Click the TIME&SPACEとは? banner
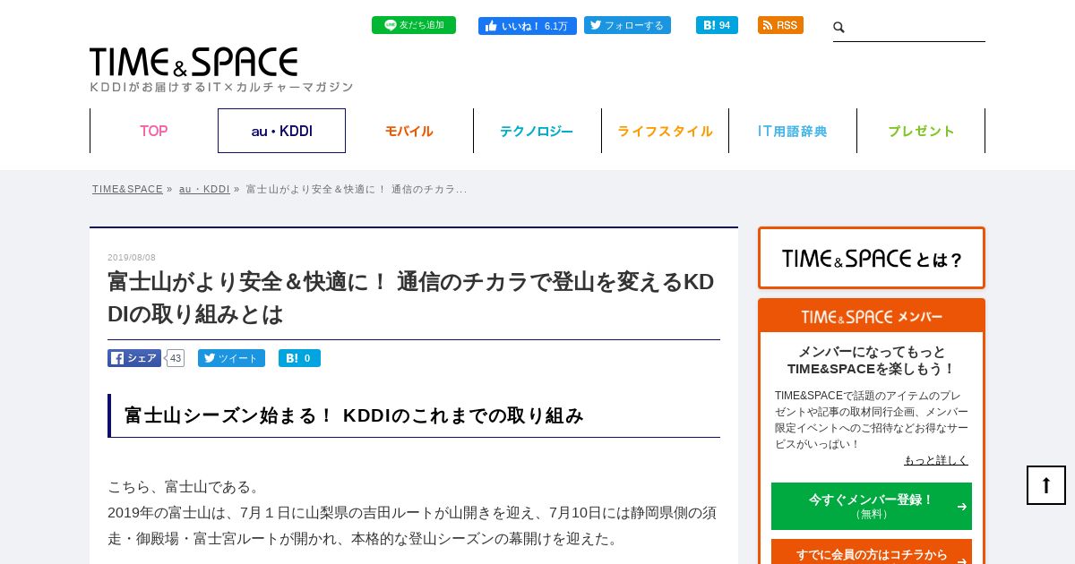The height and width of the screenshot is (564, 1075). tap(872, 258)
